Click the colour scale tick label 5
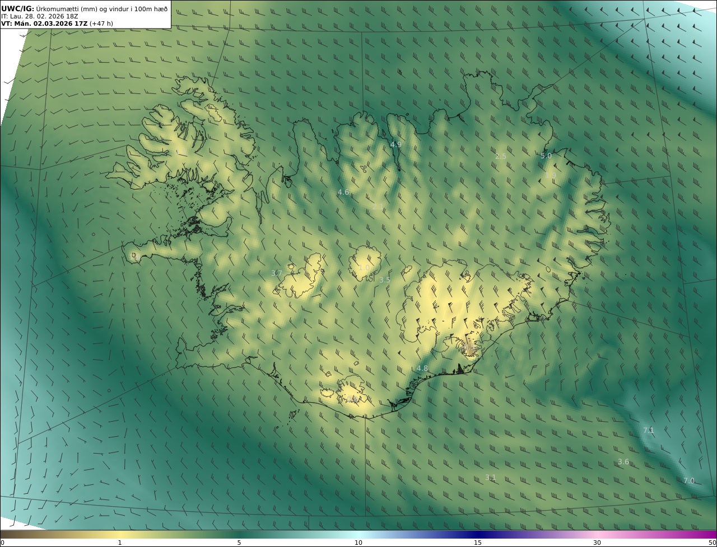The height and width of the screenshot is (547, 717). click(239, 543)
